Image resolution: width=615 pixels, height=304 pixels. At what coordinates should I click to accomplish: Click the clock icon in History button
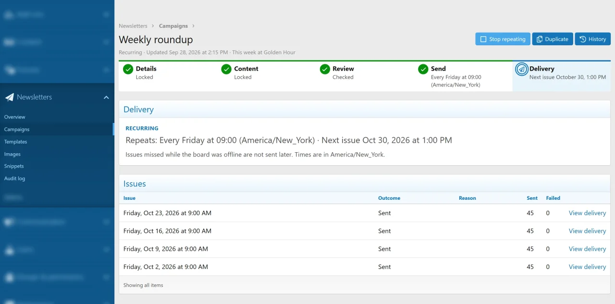[x=583, y=39]
